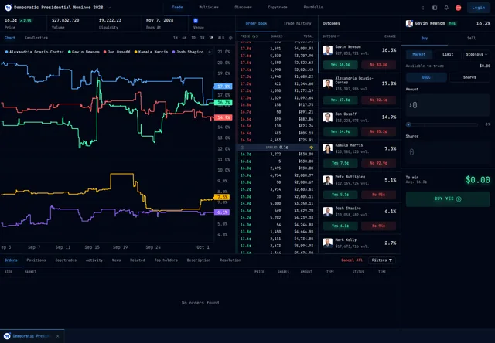Open the vertical three-dot menu in the header
The height and width of the screenshot is (343, 495).
click(x=423, y=8)
